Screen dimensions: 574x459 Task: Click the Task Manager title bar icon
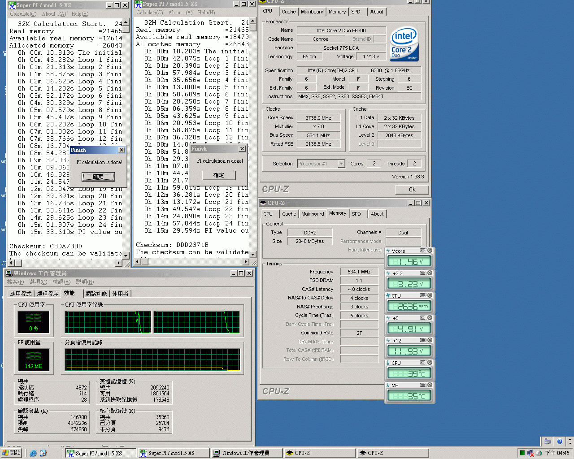click(9, 273)
